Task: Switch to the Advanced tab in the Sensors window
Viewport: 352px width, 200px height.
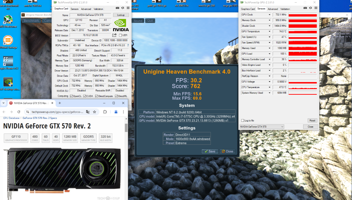Action: [273, 9]
